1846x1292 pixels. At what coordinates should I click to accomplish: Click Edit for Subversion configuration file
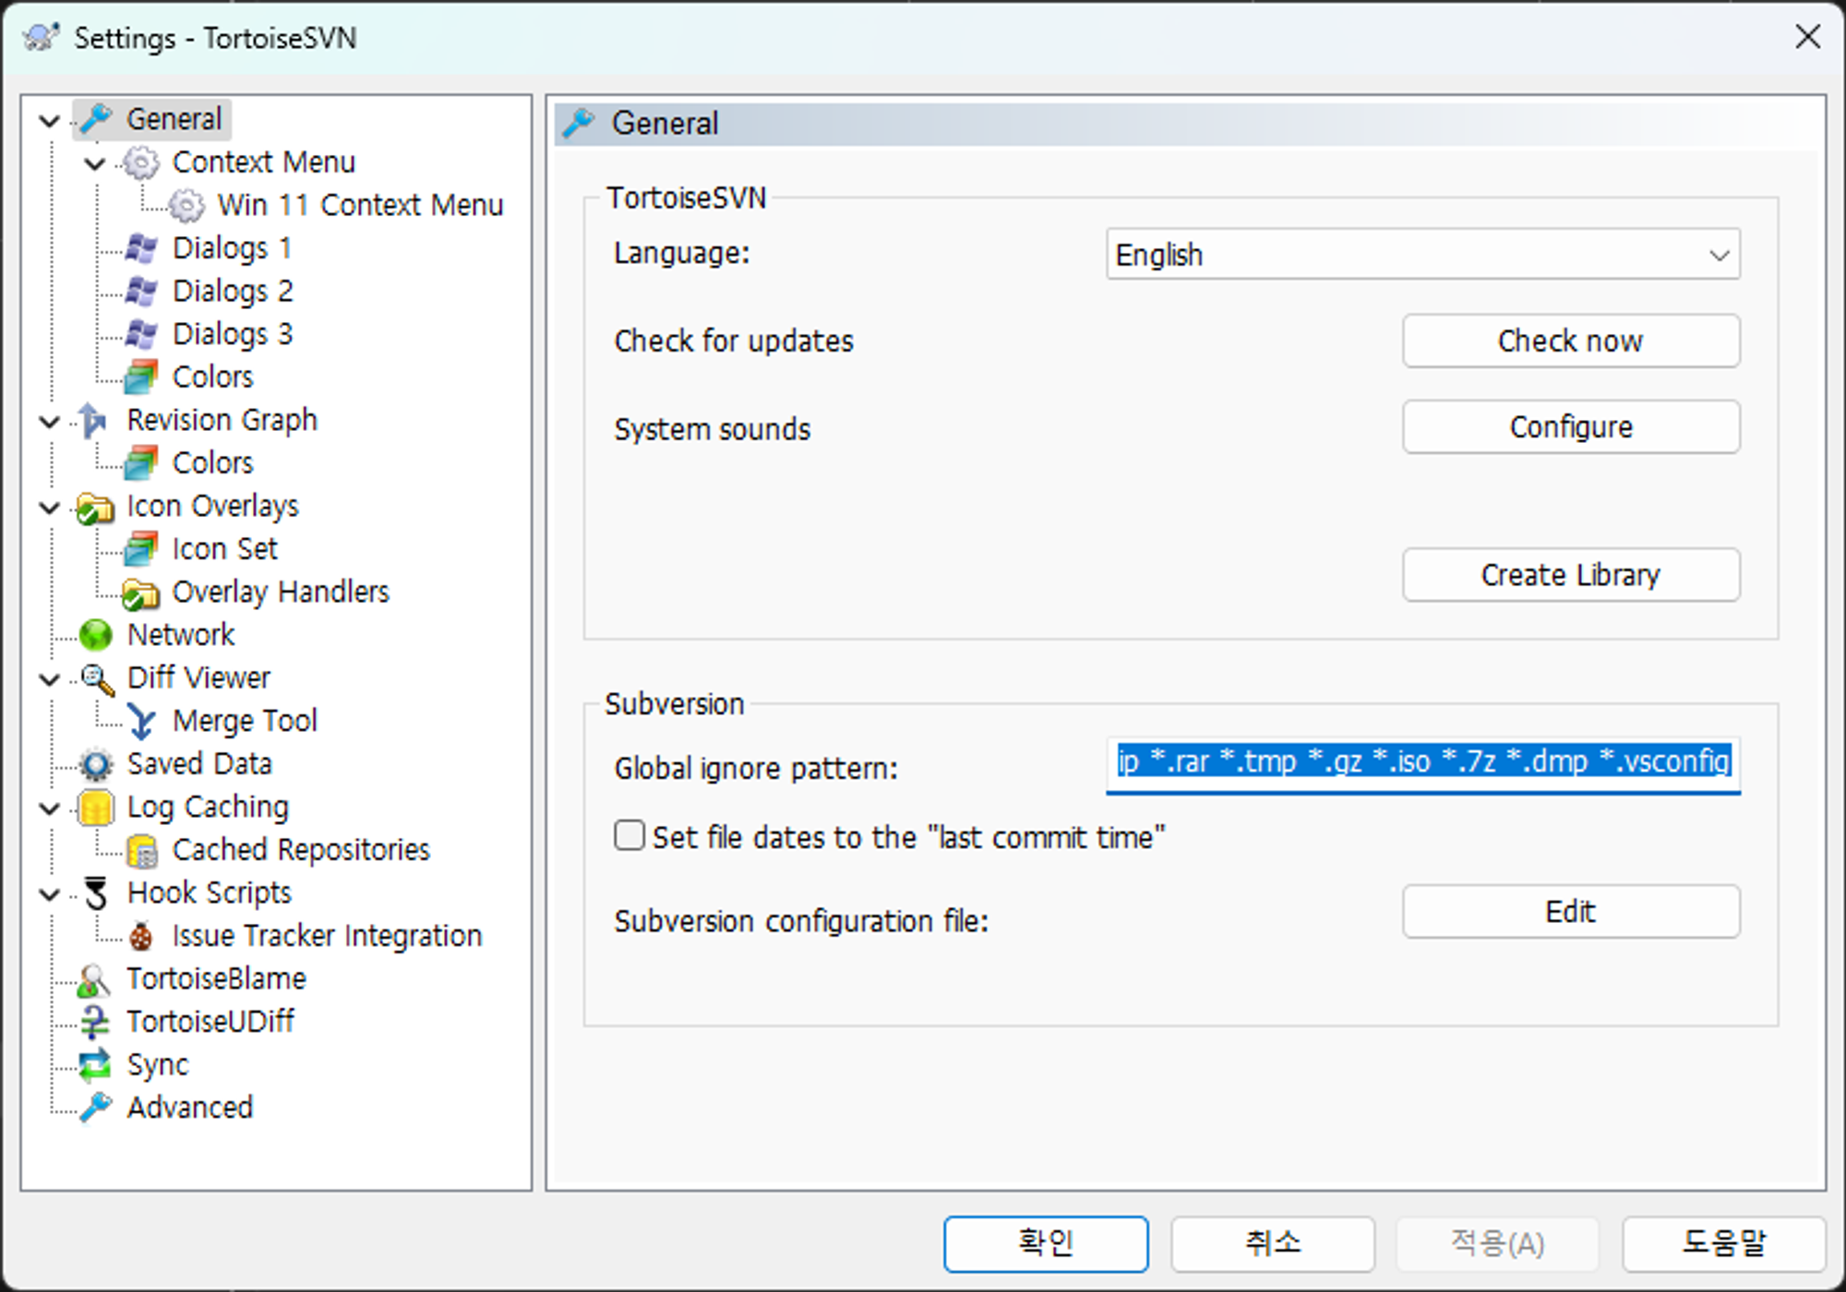point(1570,912)
